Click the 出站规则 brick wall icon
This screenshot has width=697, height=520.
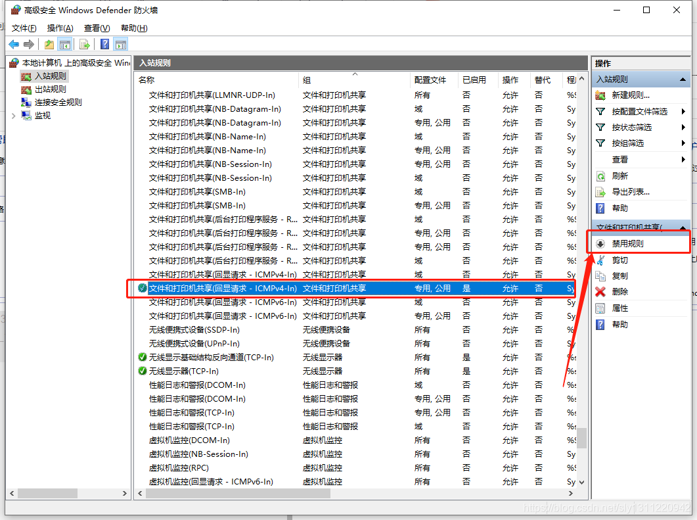tap(26, 89)
